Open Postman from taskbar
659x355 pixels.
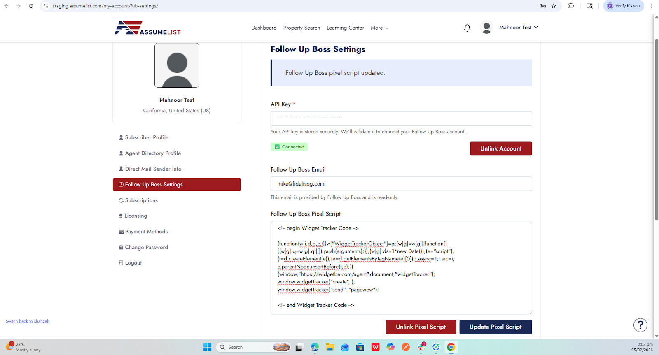(x=406, y=347)
